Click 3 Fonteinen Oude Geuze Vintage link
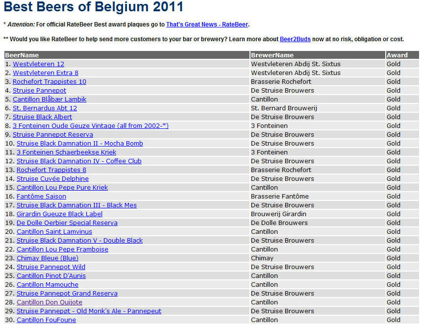The width and height of the screenshot is (422, 324). coord(90,126)
